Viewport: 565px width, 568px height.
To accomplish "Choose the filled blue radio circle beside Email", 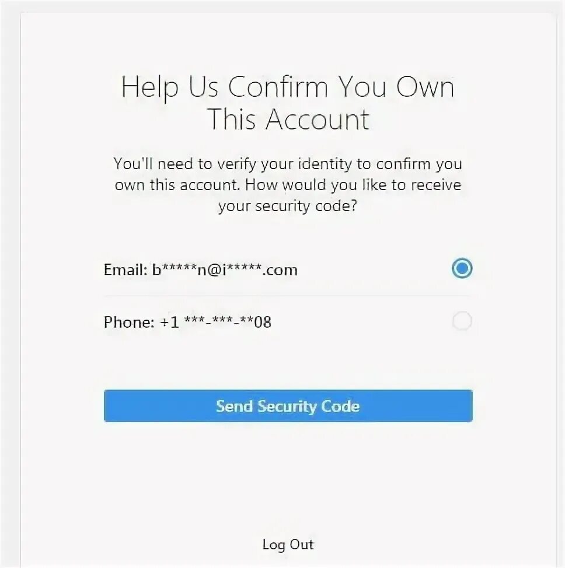I will tap(462, 268).
